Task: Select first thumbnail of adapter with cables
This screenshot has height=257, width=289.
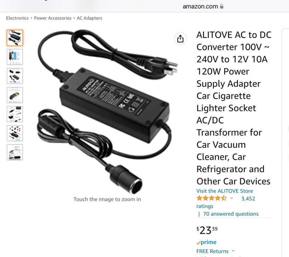Action: pos(15,38)
